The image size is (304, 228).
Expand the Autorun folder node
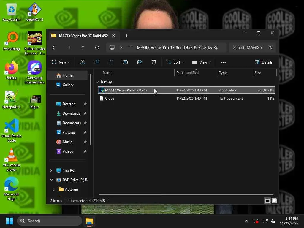[53, 189]
